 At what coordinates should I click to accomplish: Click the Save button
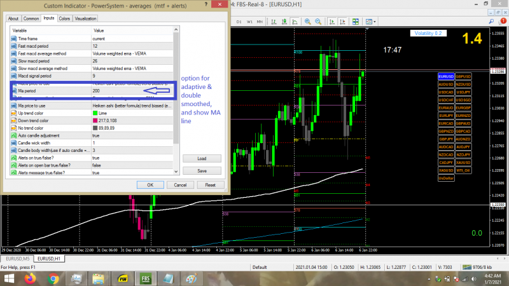(202, 171)
